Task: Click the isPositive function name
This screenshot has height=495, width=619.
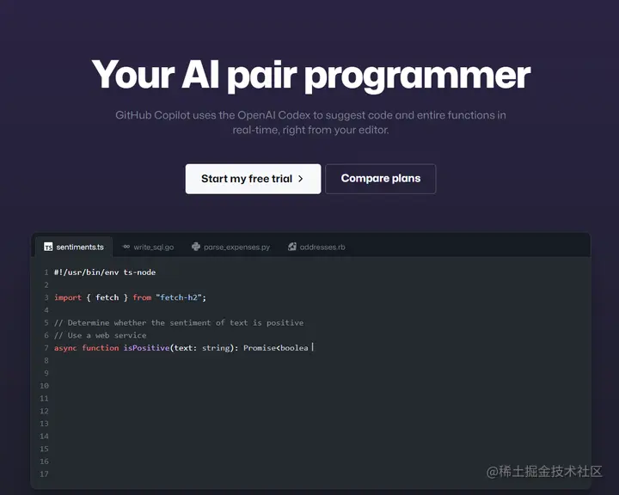Action: point(146,348)
